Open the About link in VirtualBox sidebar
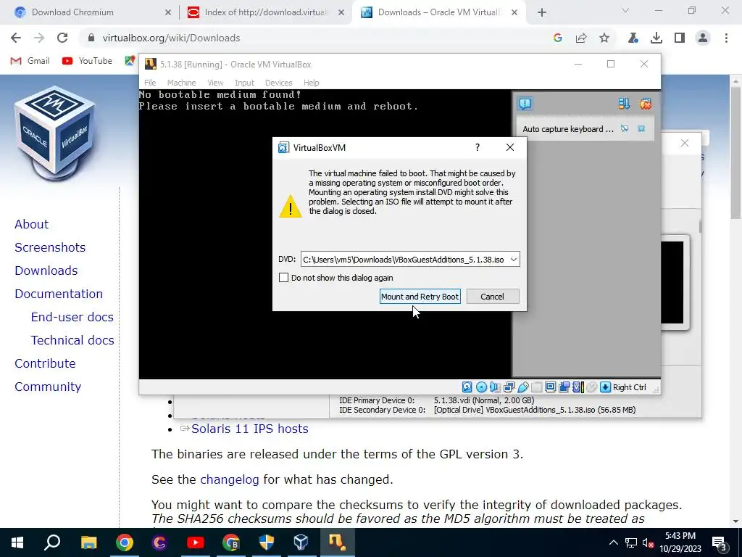Image resolution: width=742 pixels, height=557 pixels. (31, 224)
